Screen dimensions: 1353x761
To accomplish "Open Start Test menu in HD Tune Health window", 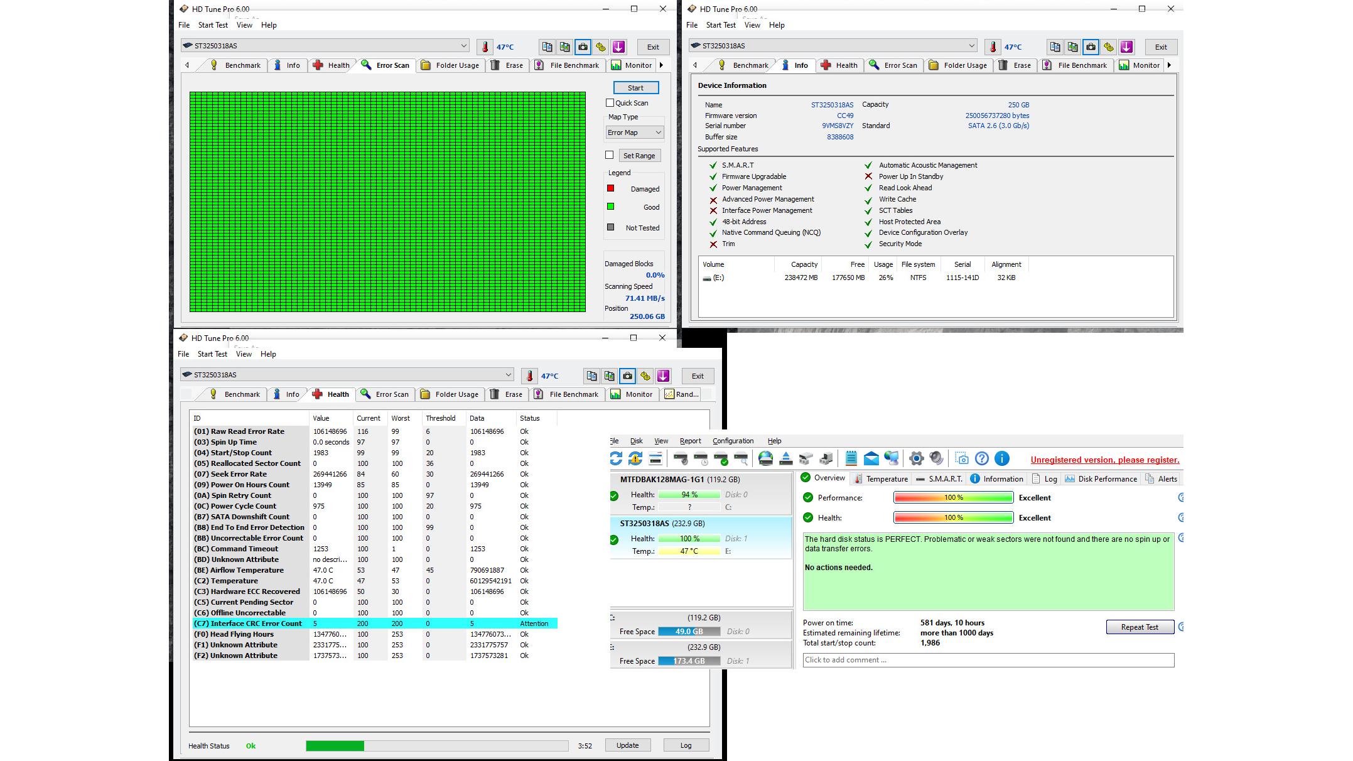I will 212,354.
